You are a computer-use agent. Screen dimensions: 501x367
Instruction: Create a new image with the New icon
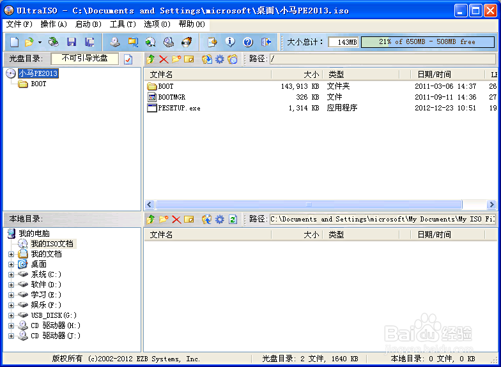[x=14, y=42]
